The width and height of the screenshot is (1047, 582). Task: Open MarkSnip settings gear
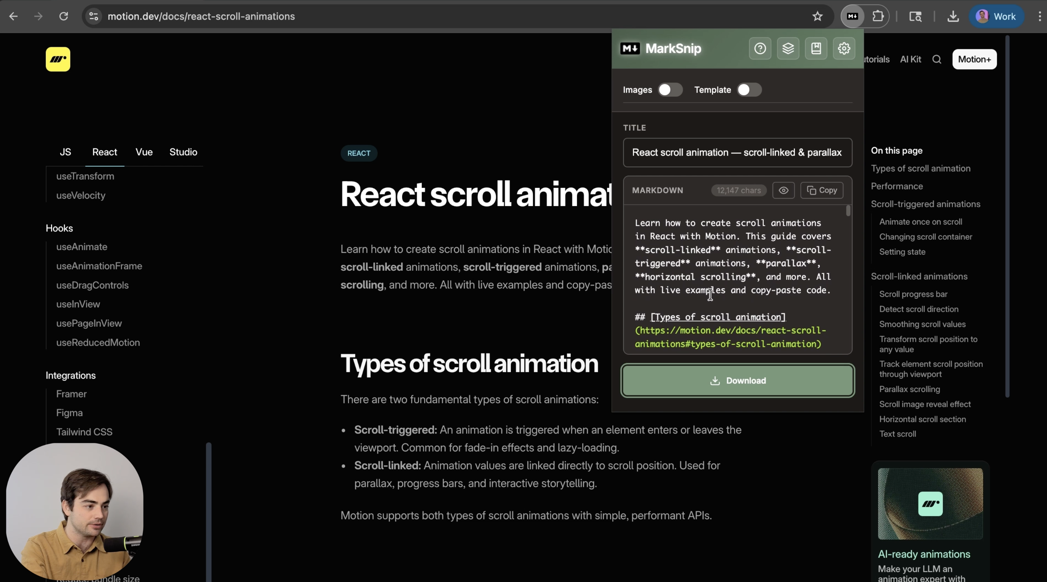tap(844, 48)
